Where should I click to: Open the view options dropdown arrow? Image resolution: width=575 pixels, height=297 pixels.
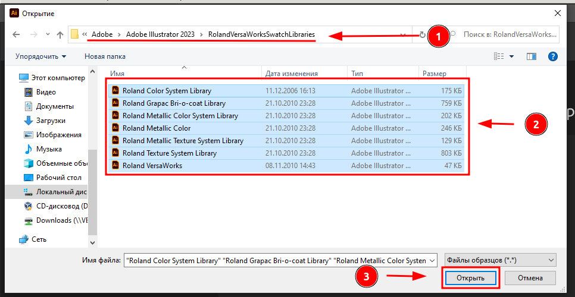point(512,56)
